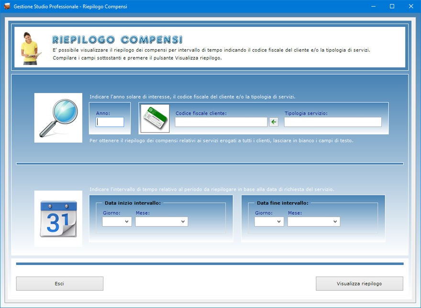Click the green arrow next to Codice fiscale field
The width and height of the screenshot is (421, 308).
274,122
